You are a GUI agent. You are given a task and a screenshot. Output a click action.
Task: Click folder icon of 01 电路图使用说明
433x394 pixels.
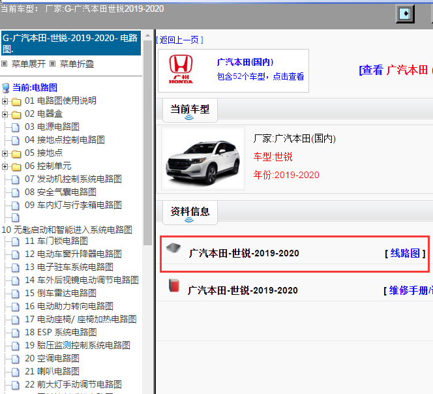(x=16, y=102)
